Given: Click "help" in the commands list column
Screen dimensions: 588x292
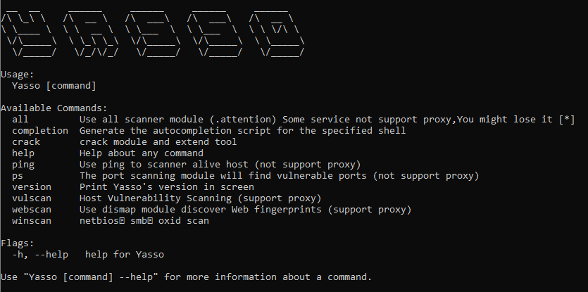Looking at the screenshot, I should (23, 153).
